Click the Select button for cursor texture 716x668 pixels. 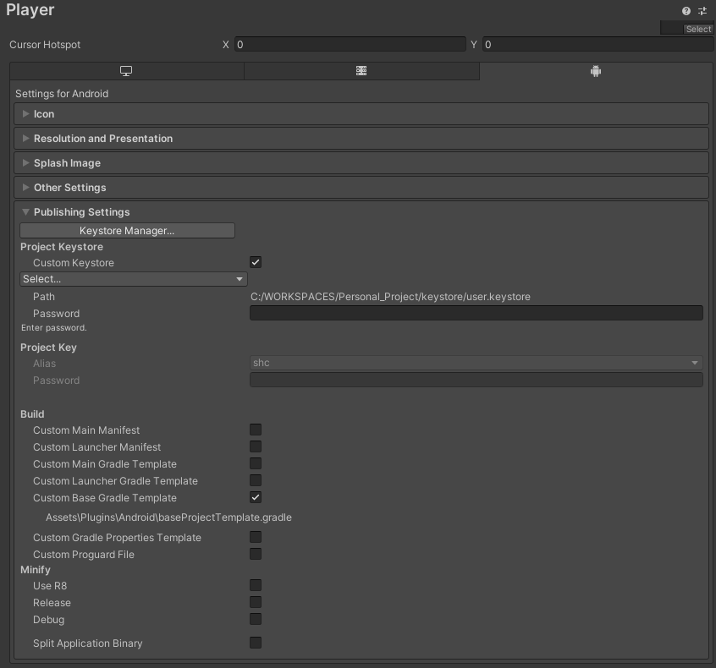(698, 30)
